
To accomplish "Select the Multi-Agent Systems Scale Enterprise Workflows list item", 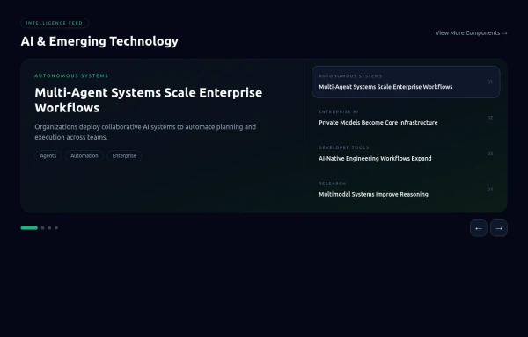I will pos(406,82).
